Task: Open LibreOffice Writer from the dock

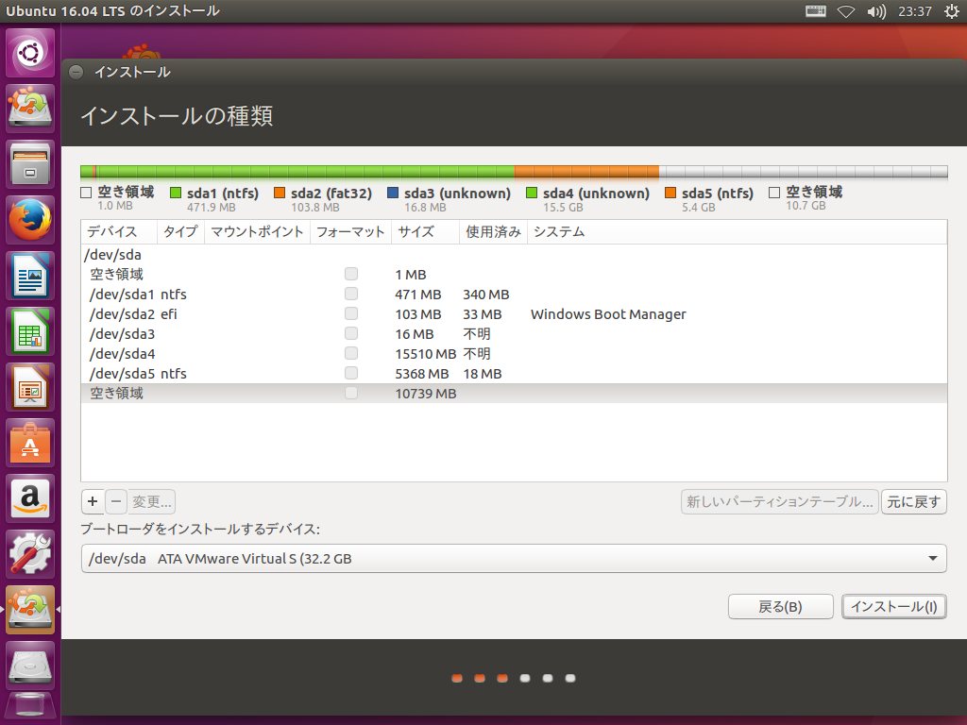Action: coord(30,276)
